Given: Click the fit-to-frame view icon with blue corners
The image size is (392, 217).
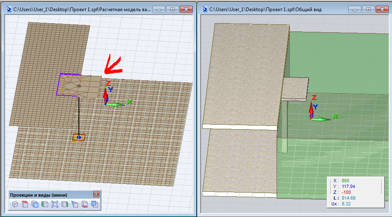Looking at the screenshot, I should [x=55, y=204].
